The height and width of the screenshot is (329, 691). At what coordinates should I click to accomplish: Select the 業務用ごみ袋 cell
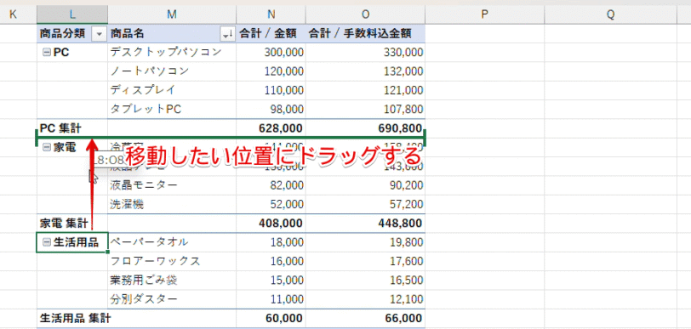click(x=172, y=280)
